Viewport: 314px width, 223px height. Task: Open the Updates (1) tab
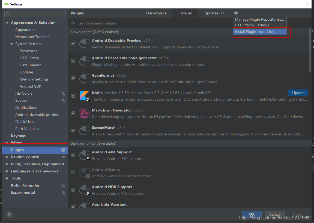coord(214,13)
